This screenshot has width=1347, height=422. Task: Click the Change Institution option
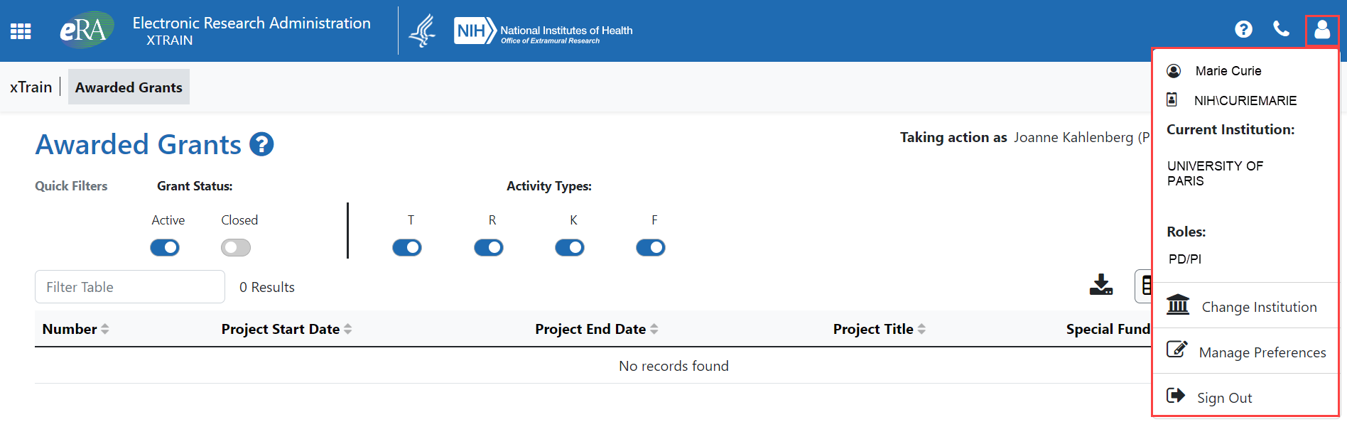[1259, 306]
